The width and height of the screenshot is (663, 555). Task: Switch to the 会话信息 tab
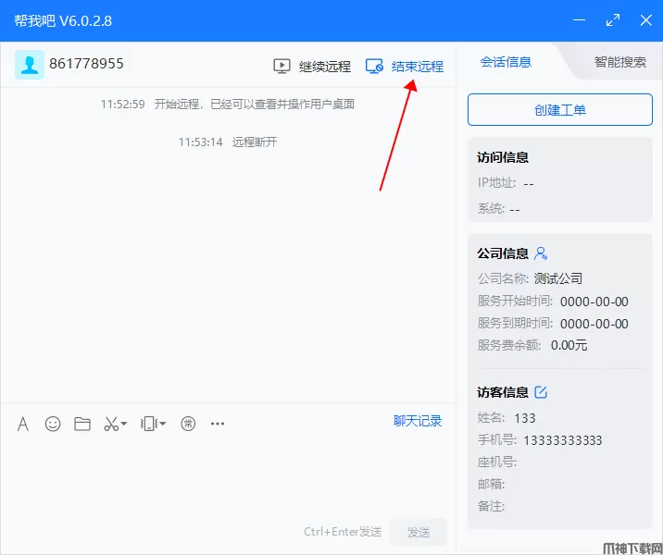point(506,63)
